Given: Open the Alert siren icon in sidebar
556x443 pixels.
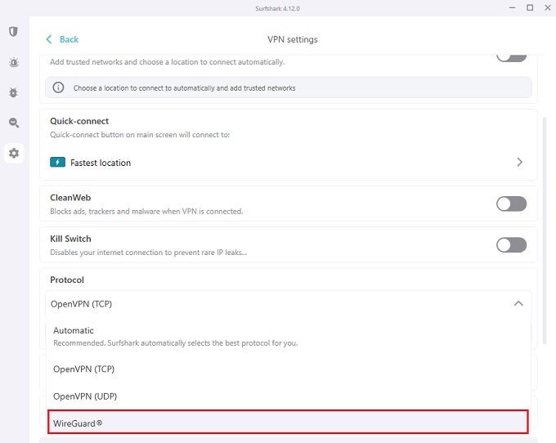Looking at the screenshot, I should [14, 62].
